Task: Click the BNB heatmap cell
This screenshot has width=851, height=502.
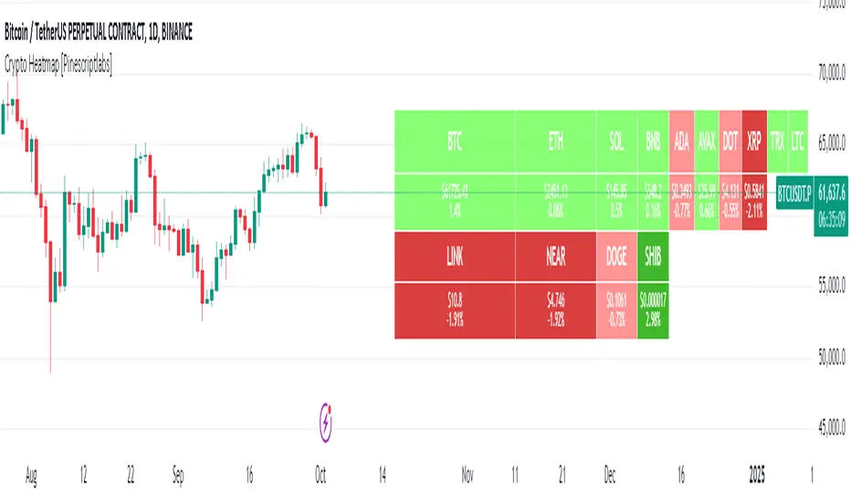Action: tap(653, 142)
